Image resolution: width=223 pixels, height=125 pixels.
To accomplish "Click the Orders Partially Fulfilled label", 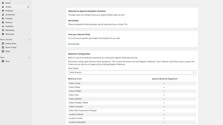I will point(78,103).
